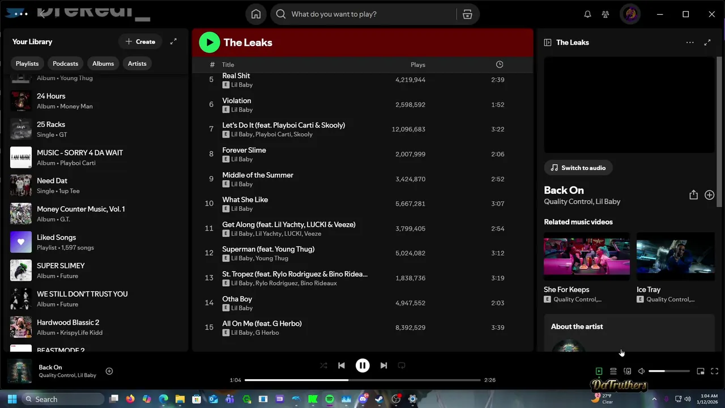Filter library by Playlists
This screenshot has height=408, width=725.
click(x=27, y=63)
